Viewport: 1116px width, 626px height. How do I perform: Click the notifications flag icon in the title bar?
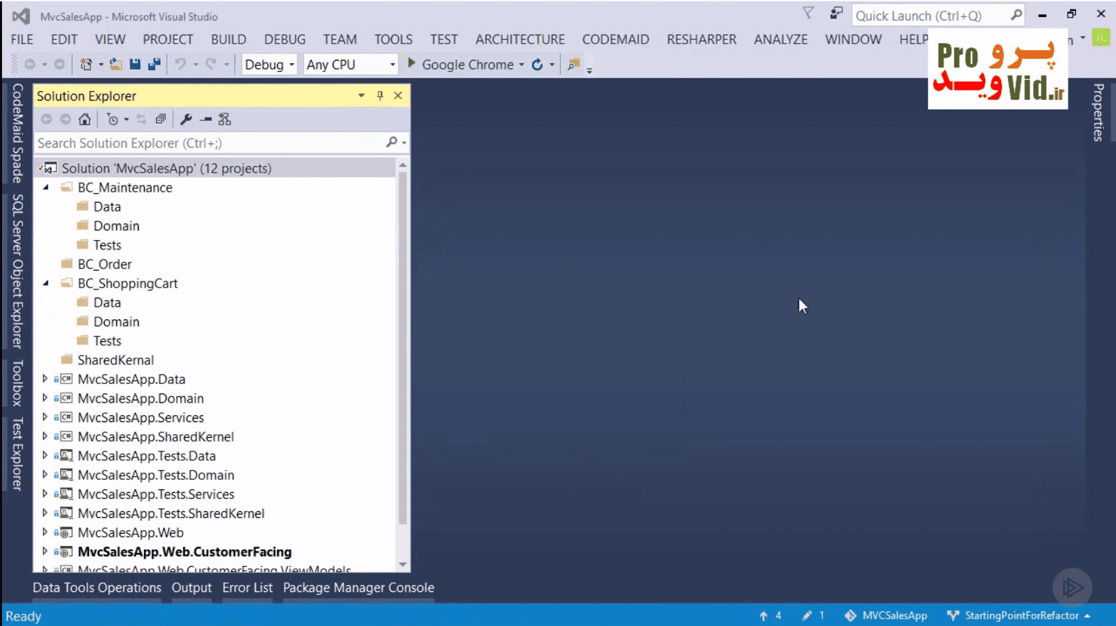coord(808,14)
